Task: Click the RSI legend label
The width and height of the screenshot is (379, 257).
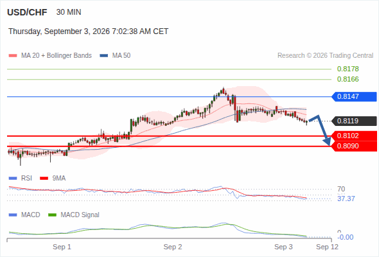Action: click(26, 179)
